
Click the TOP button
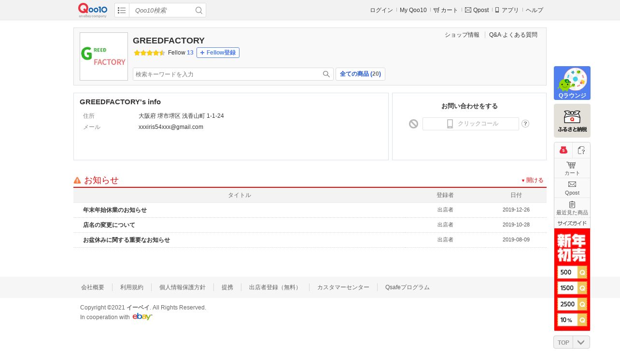pos(563,342)
